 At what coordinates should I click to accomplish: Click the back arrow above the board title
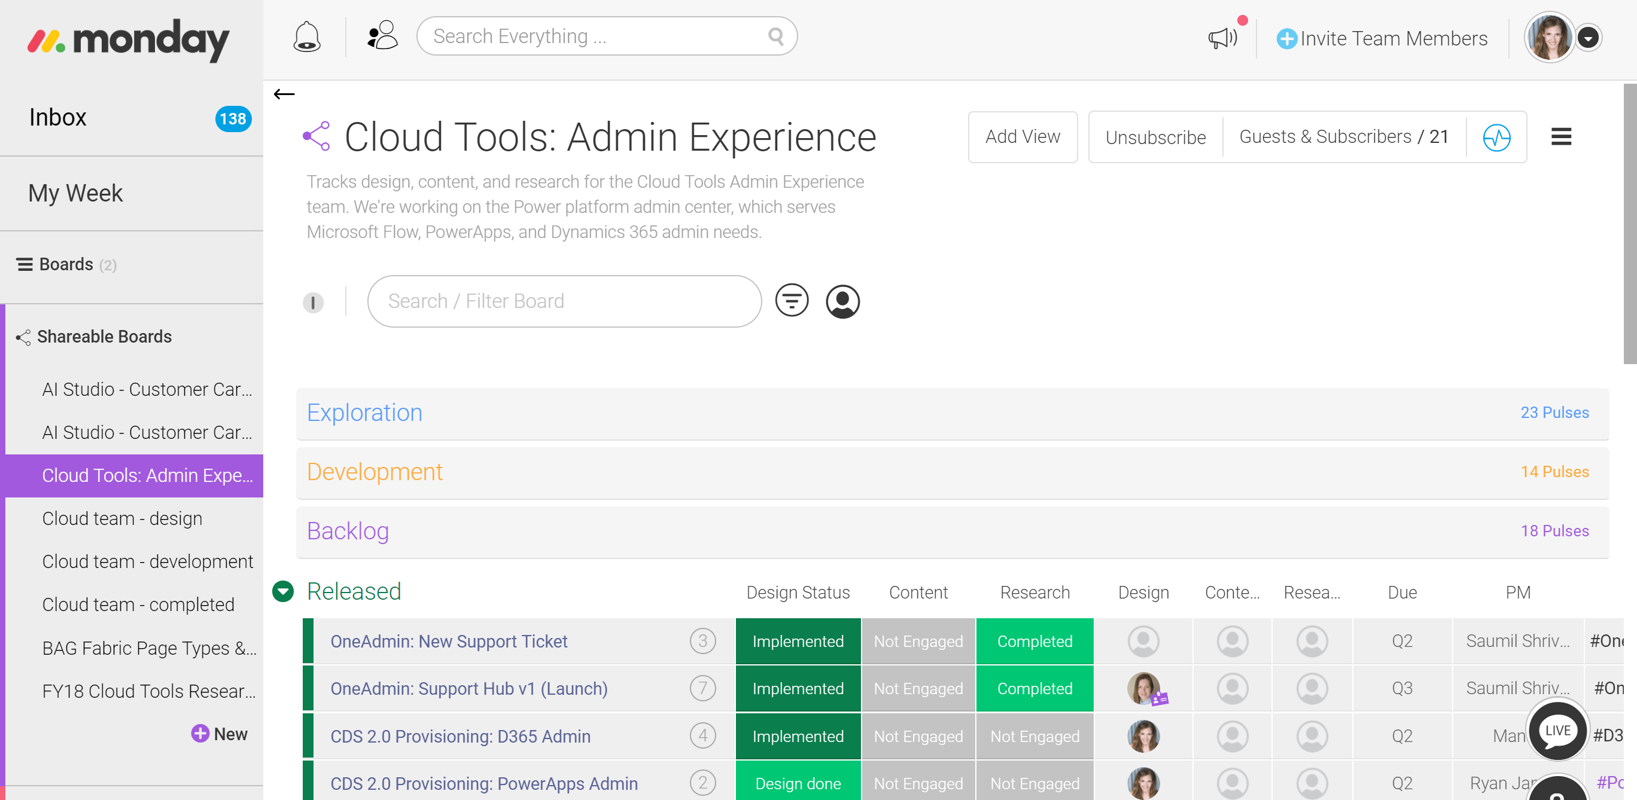pyautogui.click(x=284, y=94)
